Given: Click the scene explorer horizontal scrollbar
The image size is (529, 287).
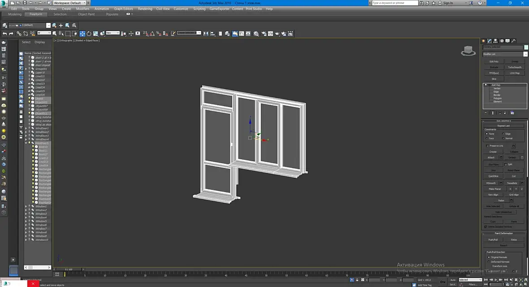Looking at the screenshot, I should [38, 267].
